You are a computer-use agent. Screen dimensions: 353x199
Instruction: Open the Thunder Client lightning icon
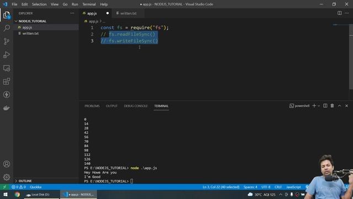click(7, 95)
